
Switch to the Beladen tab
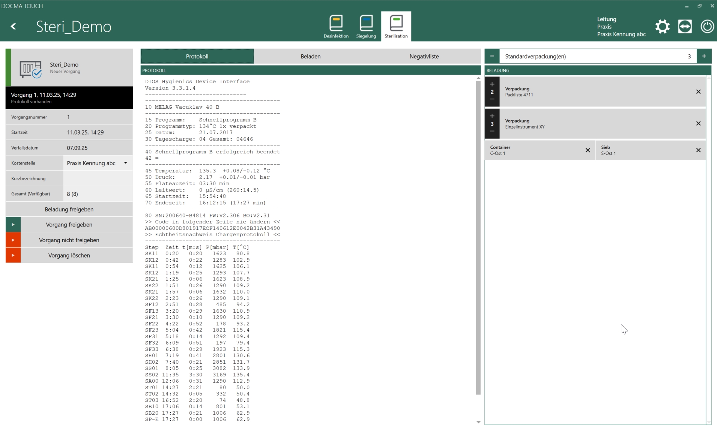[x=311, y=56]
